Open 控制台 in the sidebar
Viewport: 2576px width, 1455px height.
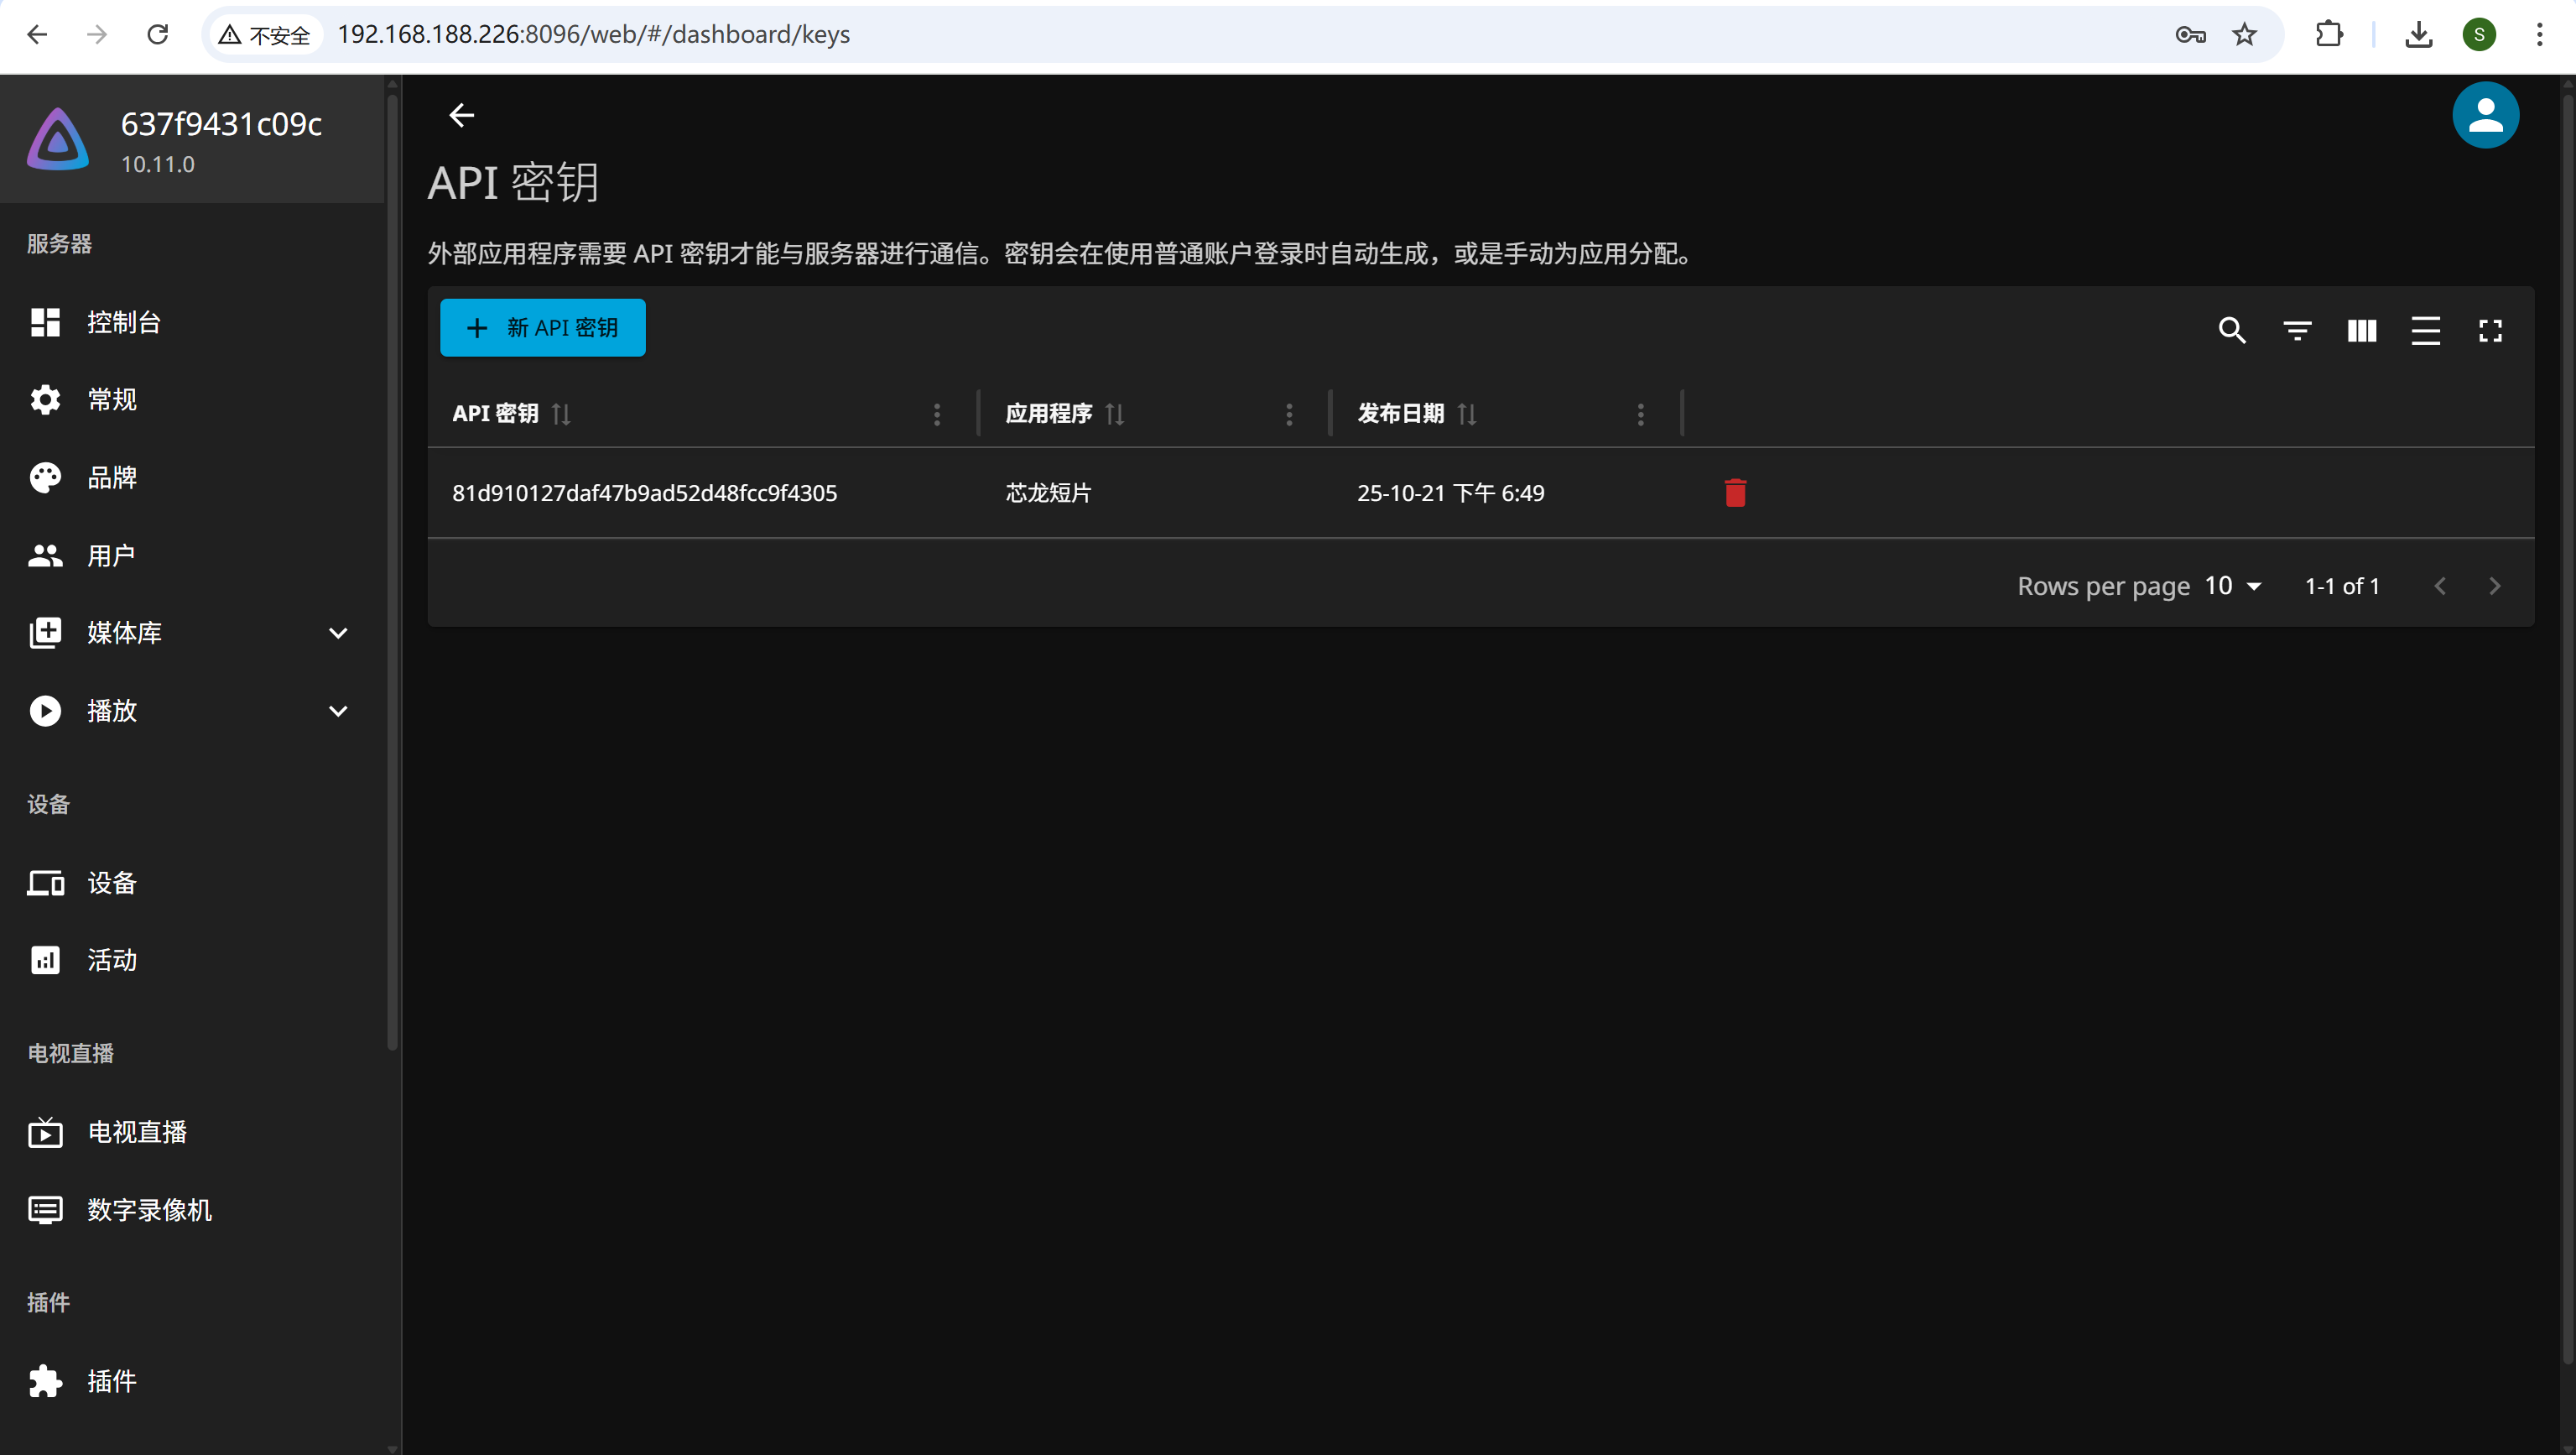pyautogui.click(x=123, y=322)
